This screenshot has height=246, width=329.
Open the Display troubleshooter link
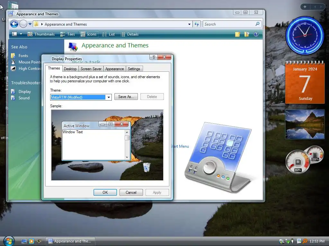click(x=25, y=92)
